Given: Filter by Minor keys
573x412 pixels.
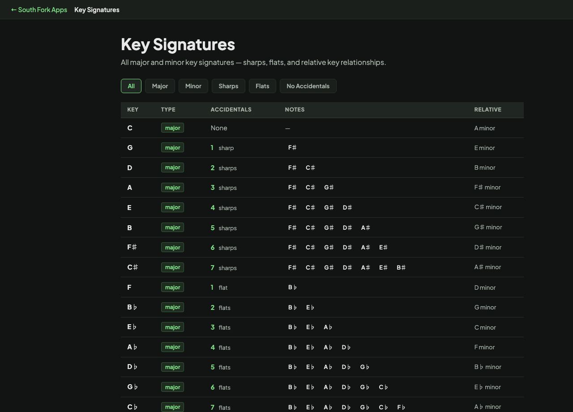Looking at the screenshot, I should 193,86.
